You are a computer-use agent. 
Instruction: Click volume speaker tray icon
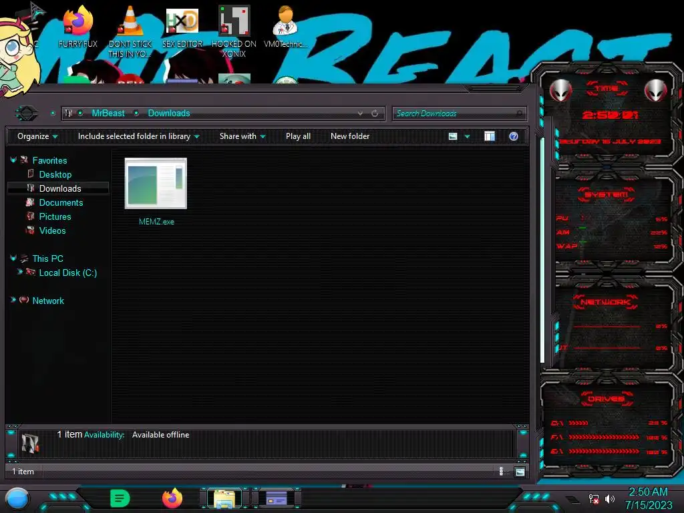(x=609, y=498)
